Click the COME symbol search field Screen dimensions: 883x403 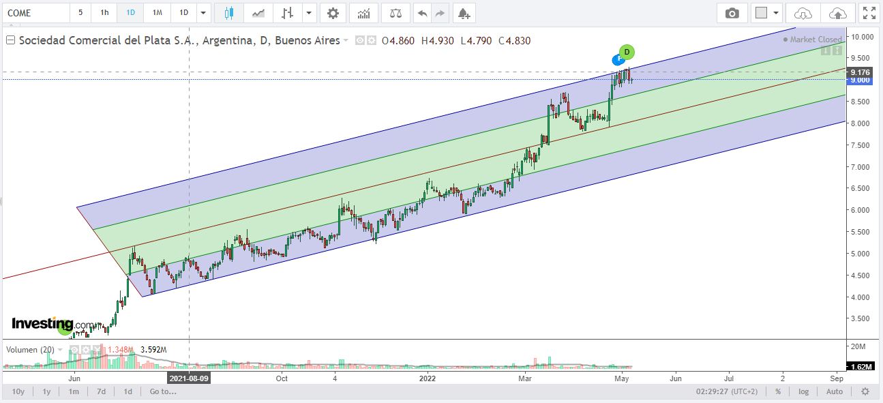point(35,13)
